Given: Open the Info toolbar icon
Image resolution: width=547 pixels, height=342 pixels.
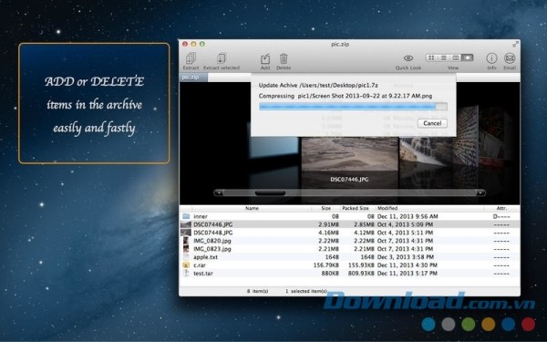Looking at the screenshot, I should click(x=491, y=58).
